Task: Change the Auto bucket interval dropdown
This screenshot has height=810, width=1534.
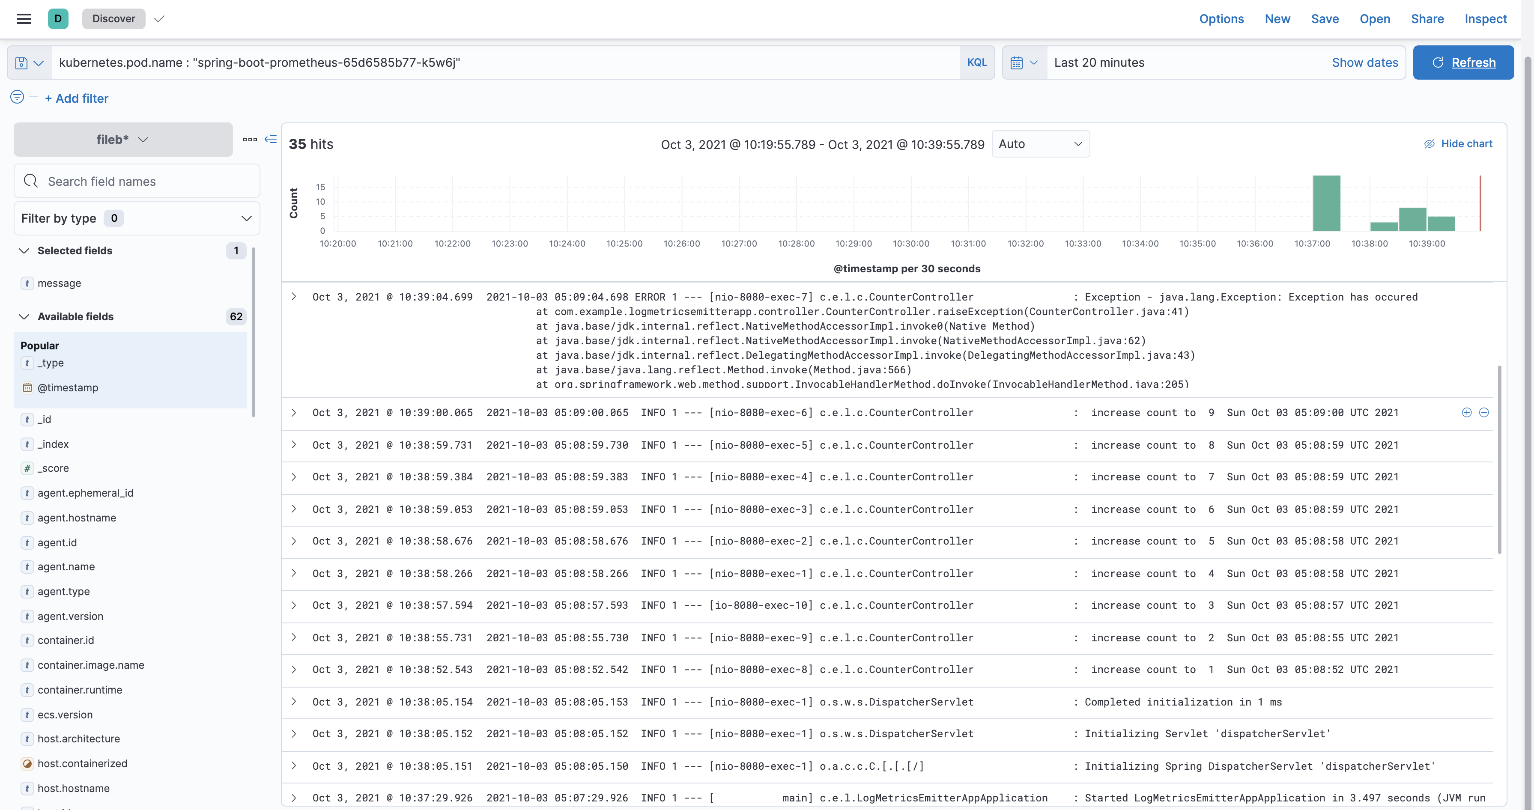Action: pyautogui.click(x=1040, y=143)
